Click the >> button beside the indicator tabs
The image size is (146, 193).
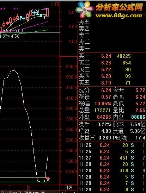pyautogui.click(x=53, y=192)
